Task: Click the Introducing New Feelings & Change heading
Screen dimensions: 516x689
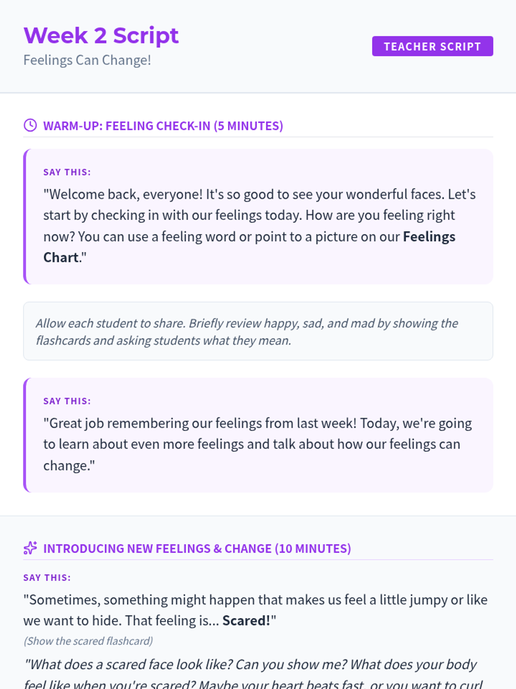Action: 197,549
